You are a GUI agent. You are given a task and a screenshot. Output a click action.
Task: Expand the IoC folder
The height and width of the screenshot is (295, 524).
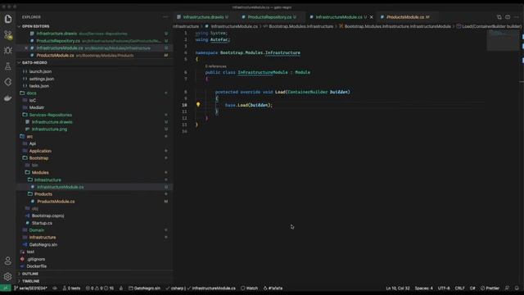[33, 100]
